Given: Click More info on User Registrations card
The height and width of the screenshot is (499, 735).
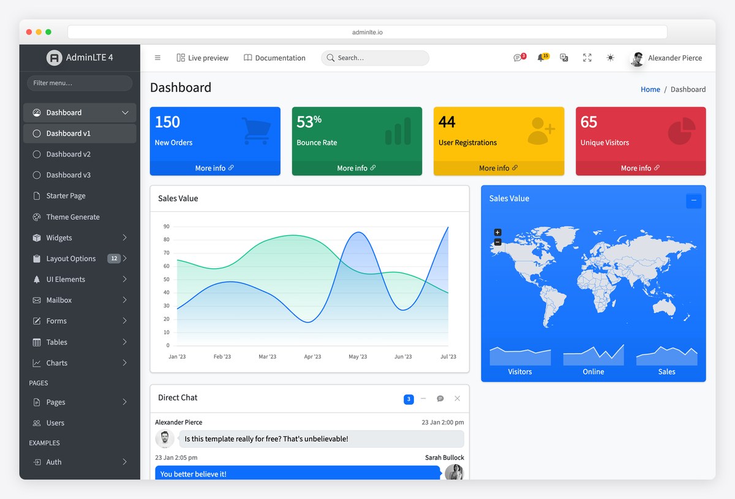Looking at the screenshot, I should pyautogui.click(x=499, y=168).
